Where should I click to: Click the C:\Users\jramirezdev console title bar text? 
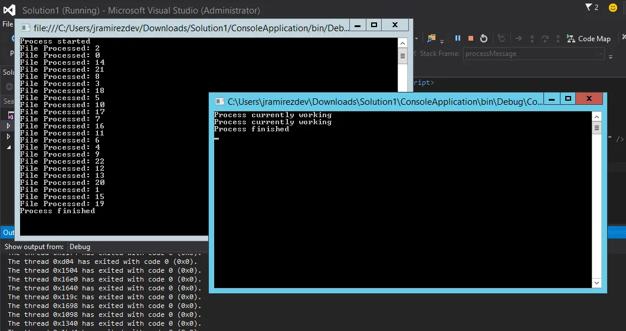click(x=385, y=101)
